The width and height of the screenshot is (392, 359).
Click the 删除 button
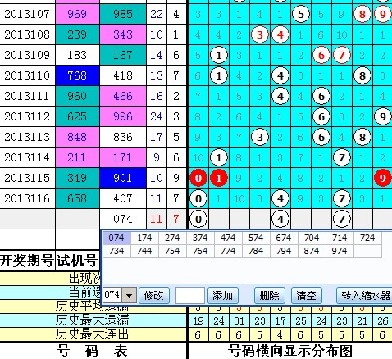(x=270, y=295)
